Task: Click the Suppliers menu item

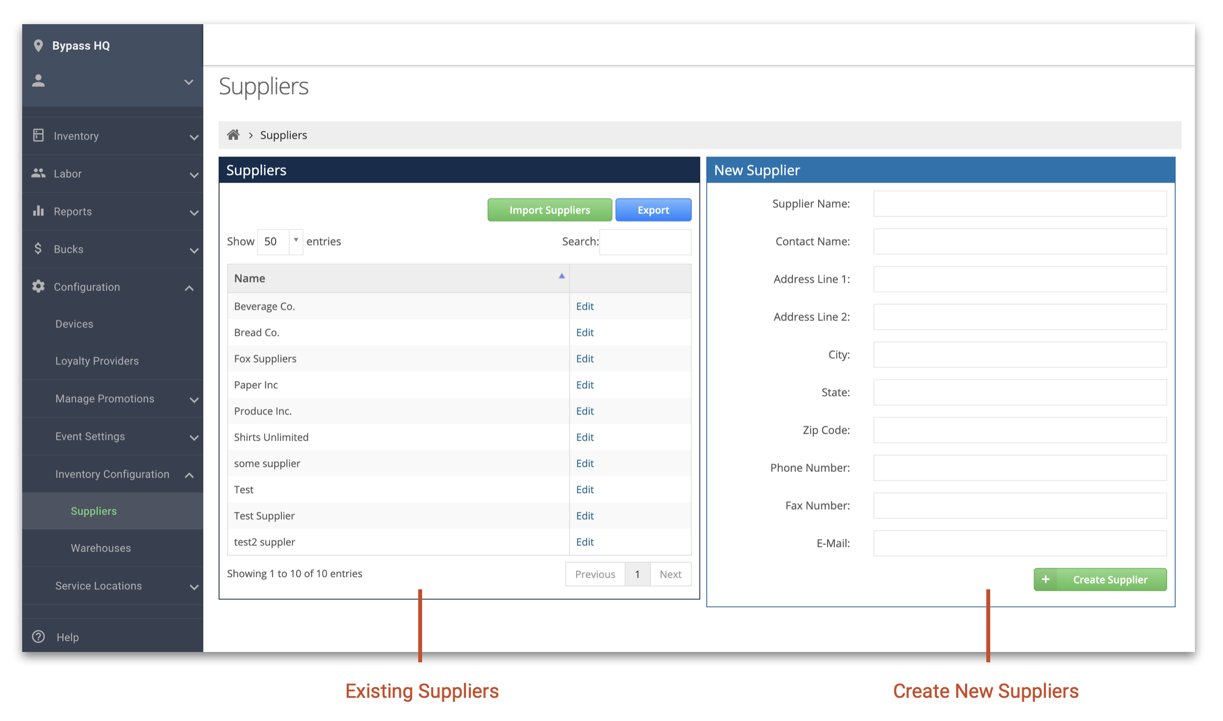Action: click(x=93, y=510)
